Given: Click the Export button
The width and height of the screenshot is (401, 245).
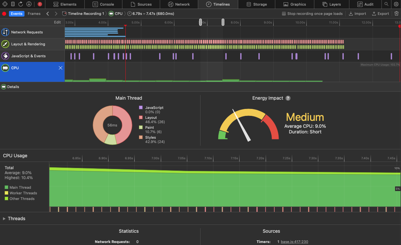Looking at the screenshot, I should point(380,14).
